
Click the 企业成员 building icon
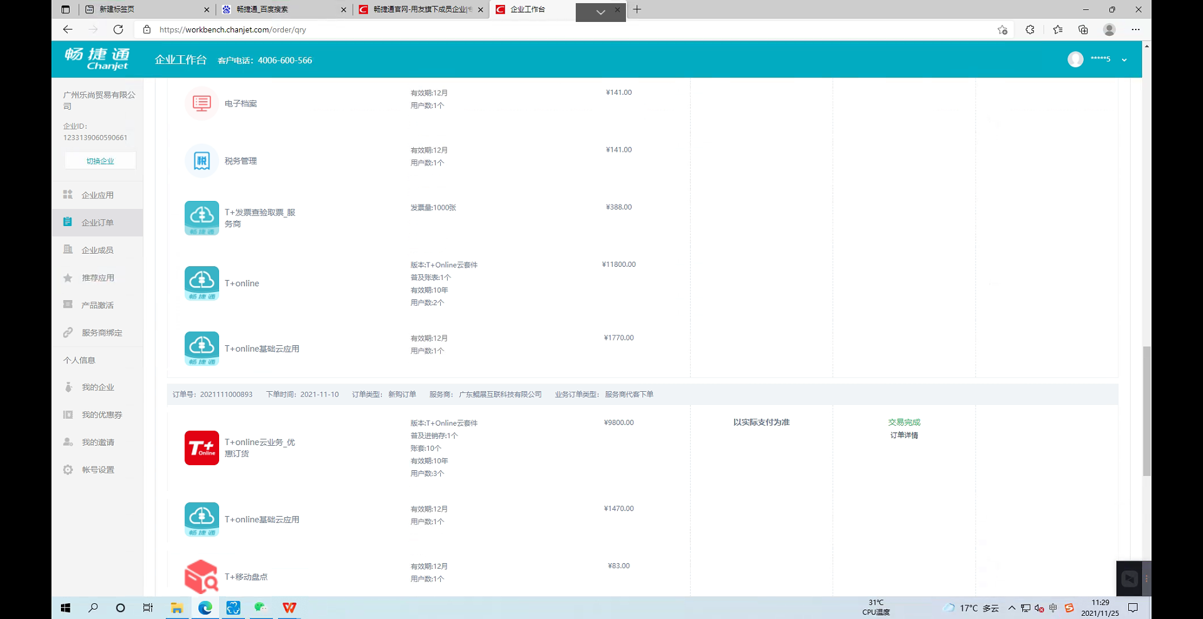[68, 249]
